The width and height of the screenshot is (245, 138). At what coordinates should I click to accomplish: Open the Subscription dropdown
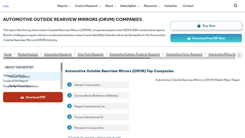coord(130,6)
